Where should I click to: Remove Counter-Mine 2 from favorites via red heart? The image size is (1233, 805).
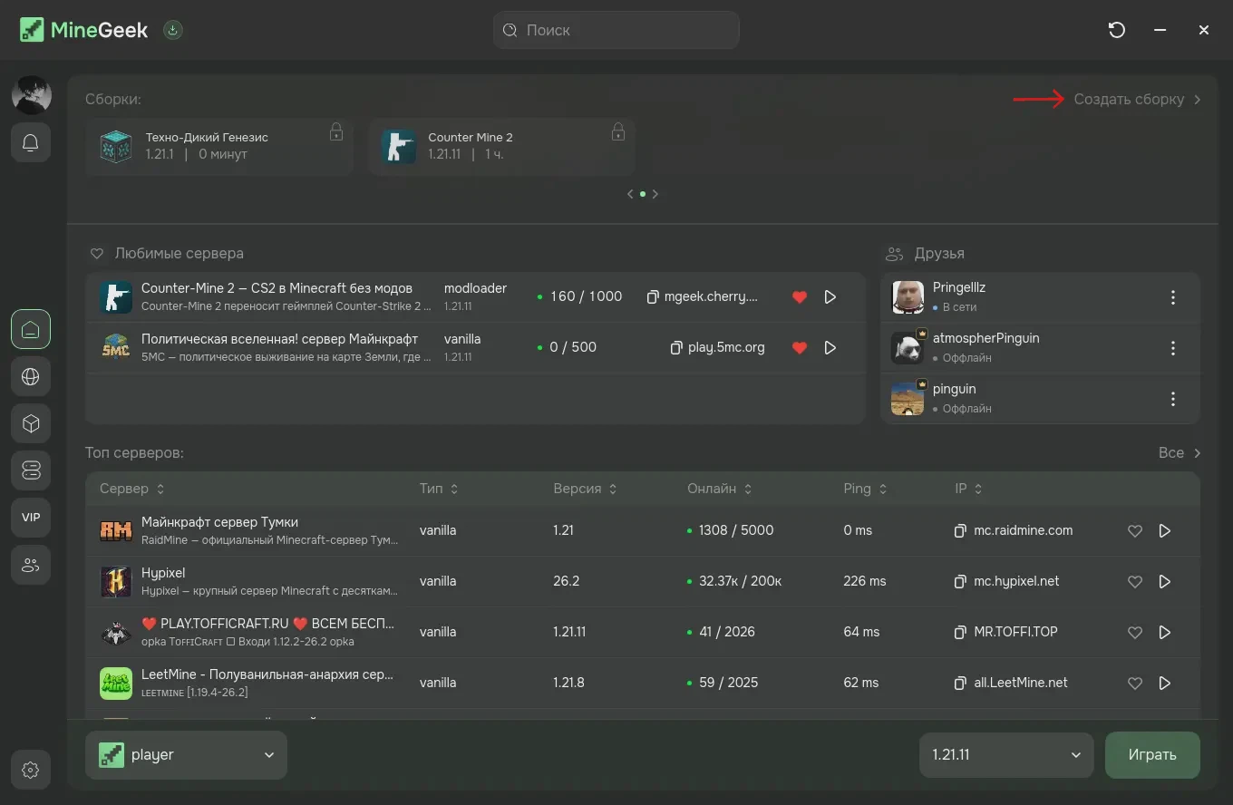(799, 296)
